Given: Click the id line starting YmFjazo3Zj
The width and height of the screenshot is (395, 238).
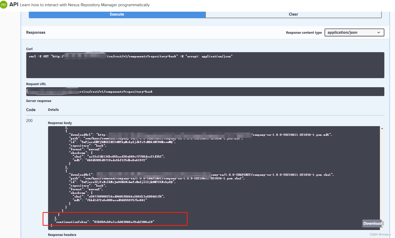Looking at the screenshot, I should pos(122,182).
